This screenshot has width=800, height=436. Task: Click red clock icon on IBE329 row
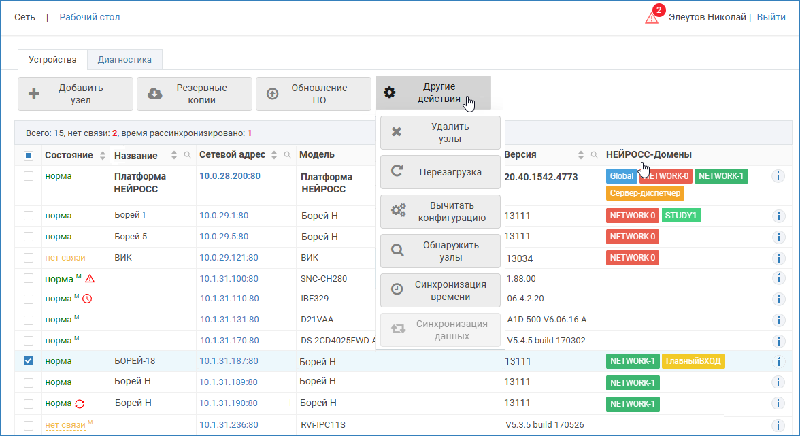tap(87, 299)
